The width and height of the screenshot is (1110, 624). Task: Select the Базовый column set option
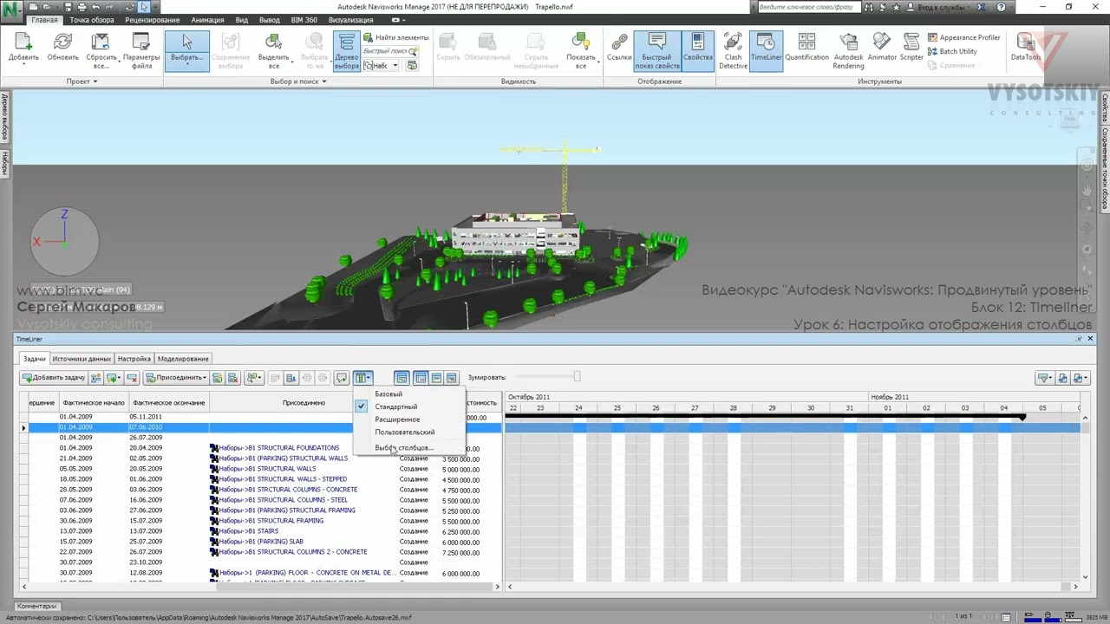pos(388,394)
